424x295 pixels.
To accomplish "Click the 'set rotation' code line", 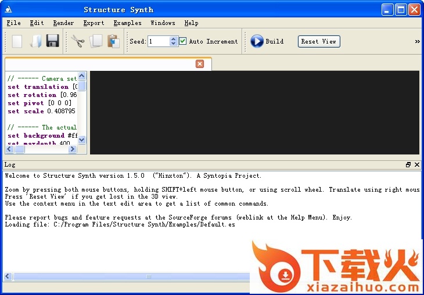I will coord(42,95).
